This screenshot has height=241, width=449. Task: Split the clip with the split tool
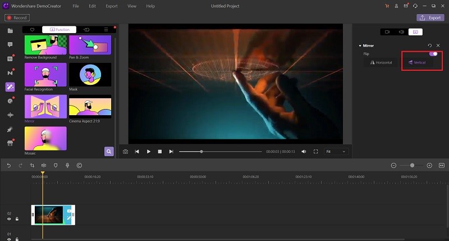(x=44, y=165)
